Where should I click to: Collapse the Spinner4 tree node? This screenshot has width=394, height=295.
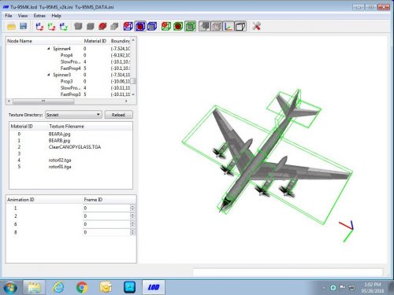[49, 49]
